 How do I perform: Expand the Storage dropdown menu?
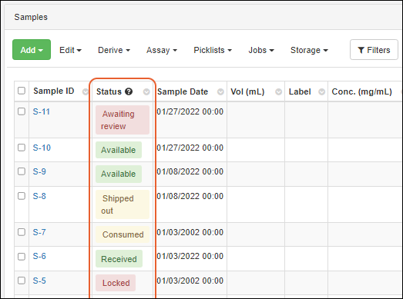click(x=309, y=50)
